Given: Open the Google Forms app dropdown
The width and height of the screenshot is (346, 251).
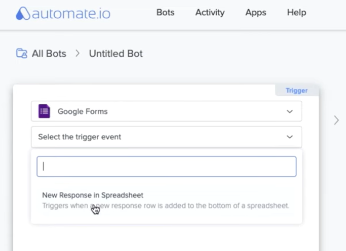Looking at the screenshot, I should [x=166, y=112].
